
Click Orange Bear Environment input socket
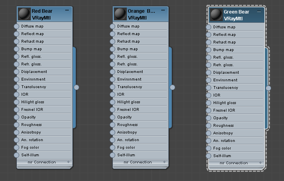tap(112, 79)
